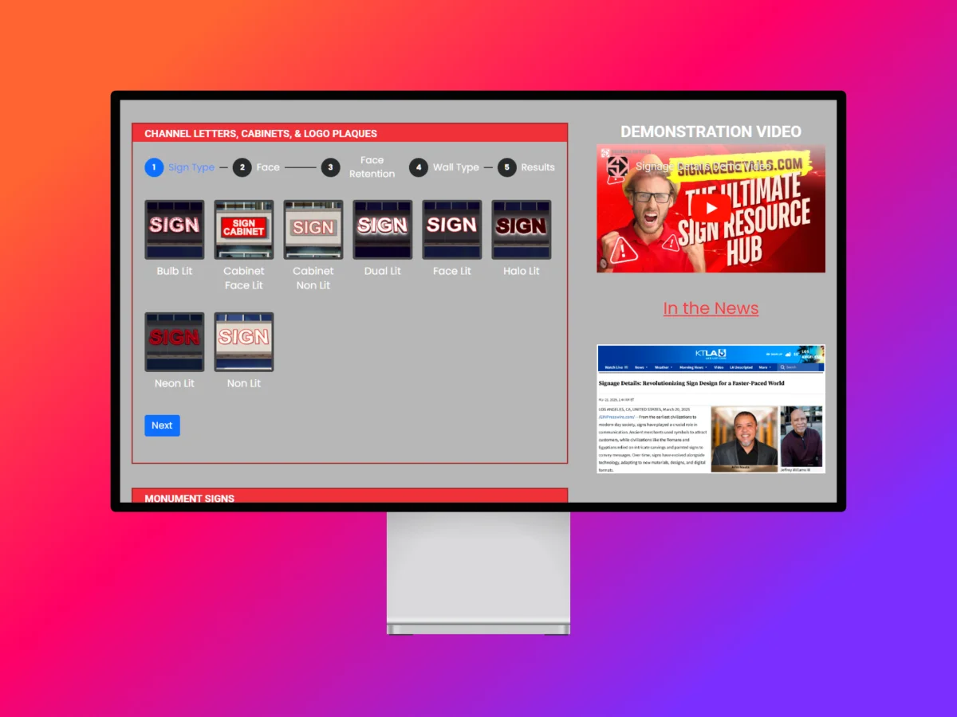Open the In the News link

[711, 308]
